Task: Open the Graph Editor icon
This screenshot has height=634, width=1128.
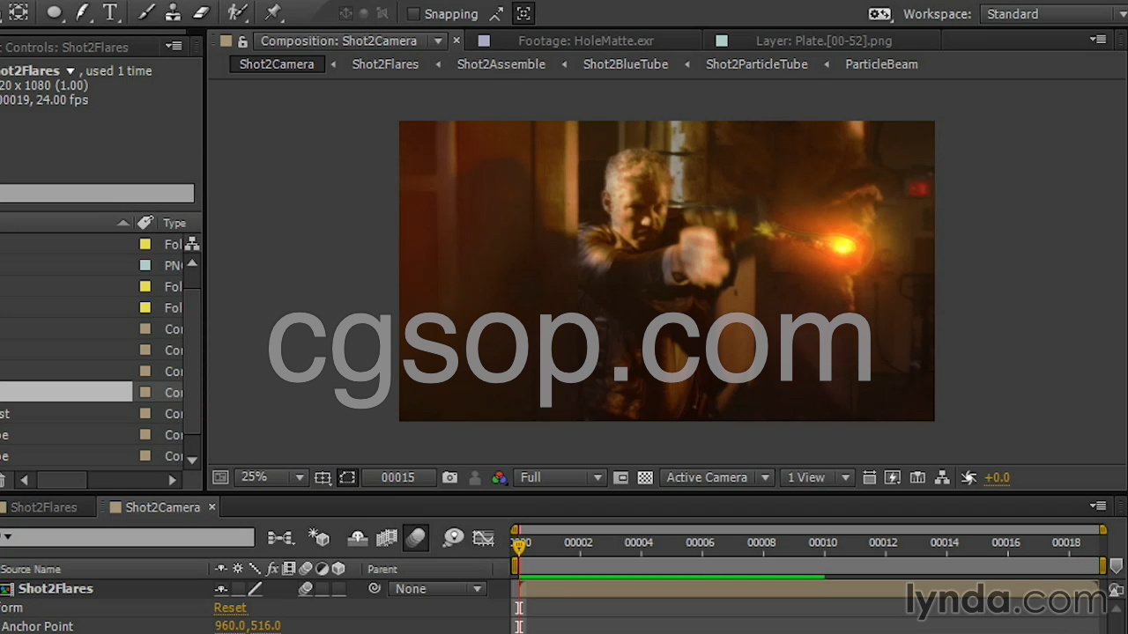Action: pos(483,537)
